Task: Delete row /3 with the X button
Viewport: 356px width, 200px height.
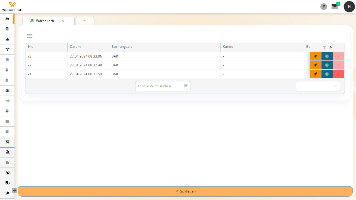Action: tap(338, 56)
